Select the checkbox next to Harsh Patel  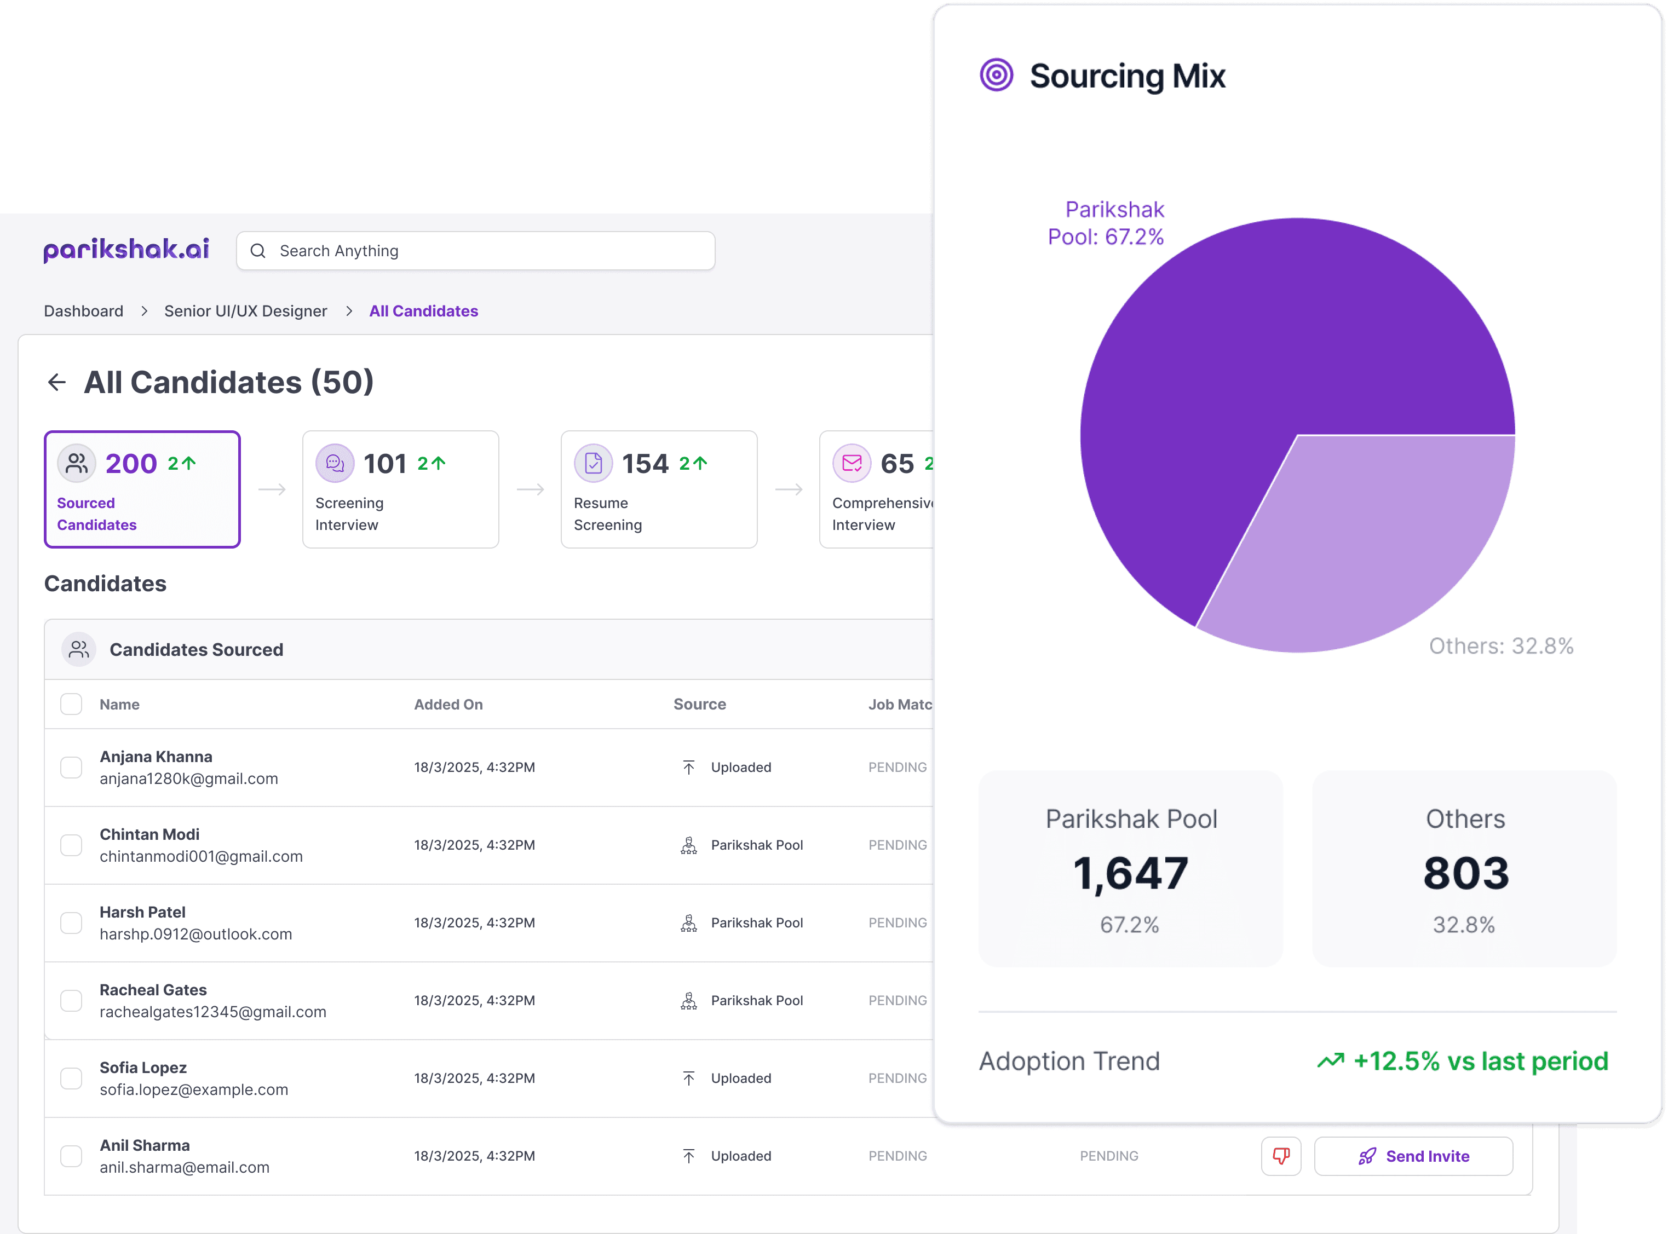[x=71, y=922]
